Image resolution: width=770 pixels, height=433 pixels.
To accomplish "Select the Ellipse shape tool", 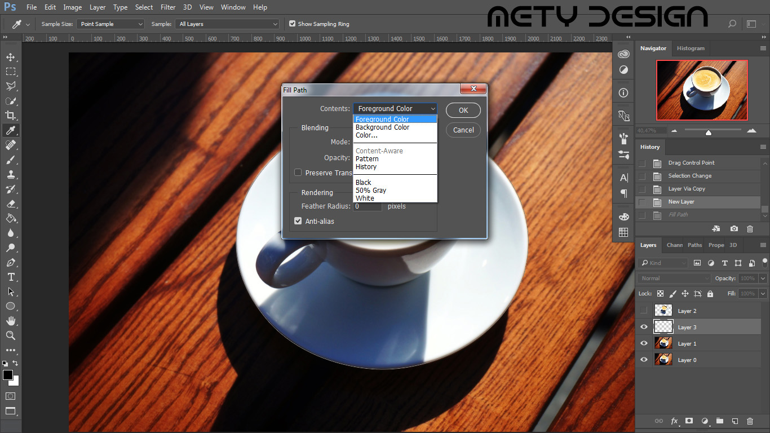I will coord(10,306).
